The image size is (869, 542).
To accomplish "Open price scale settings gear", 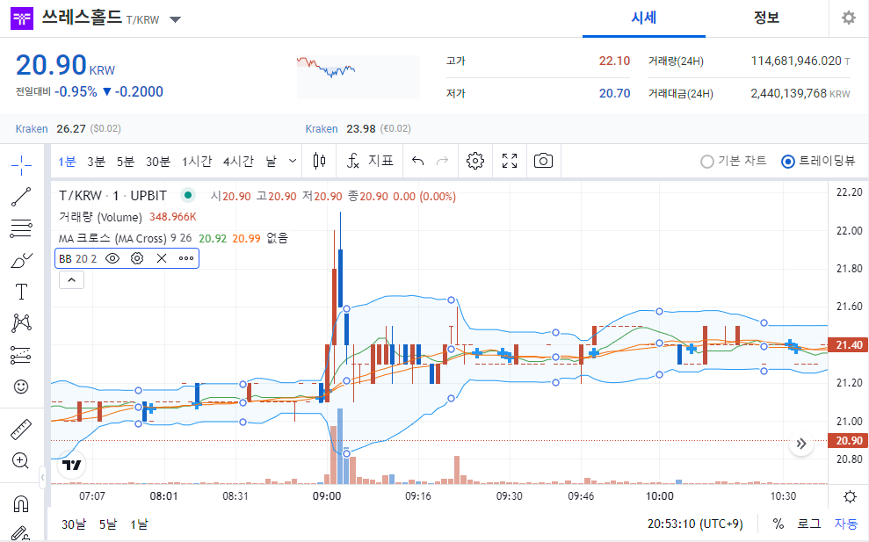I will tap(850, 496).
